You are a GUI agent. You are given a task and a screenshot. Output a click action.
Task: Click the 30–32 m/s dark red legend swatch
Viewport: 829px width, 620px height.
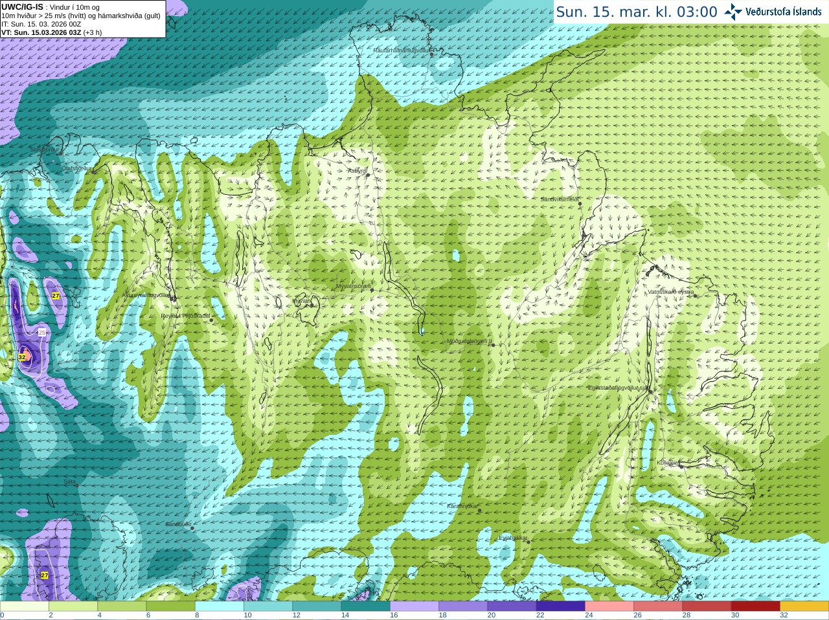click(756, 606)
